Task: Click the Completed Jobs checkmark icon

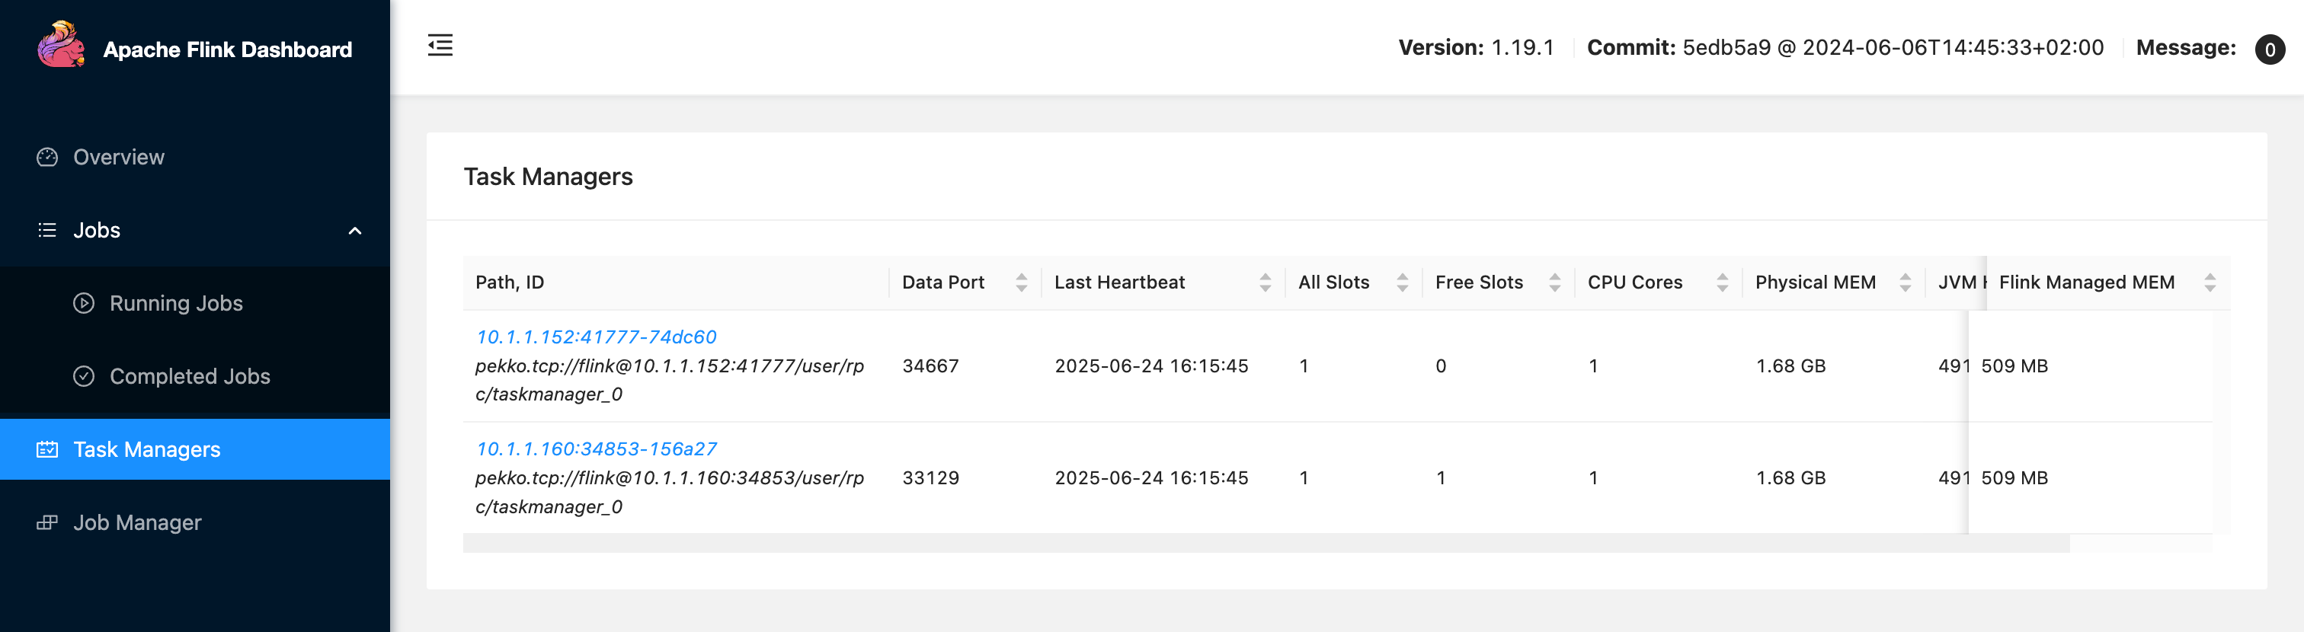Action: tap(83, 376)
